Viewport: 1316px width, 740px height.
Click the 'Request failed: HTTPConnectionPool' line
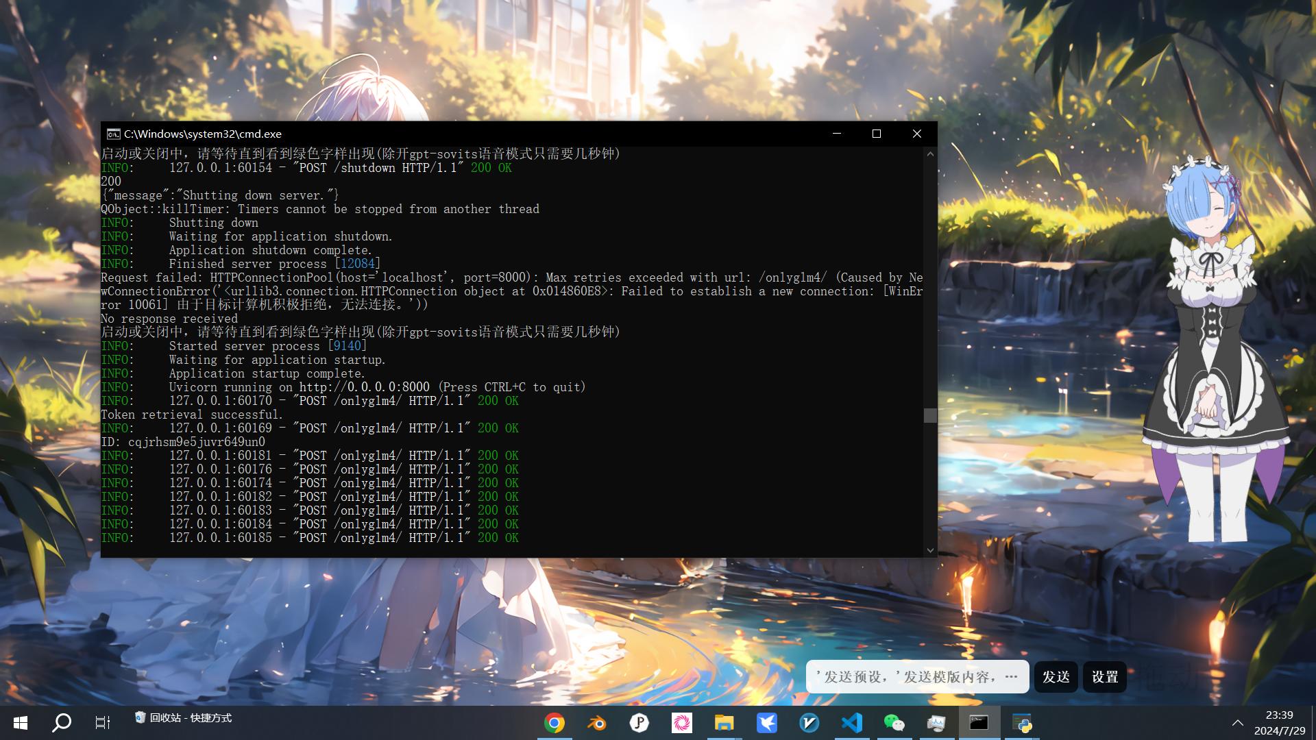512,291
